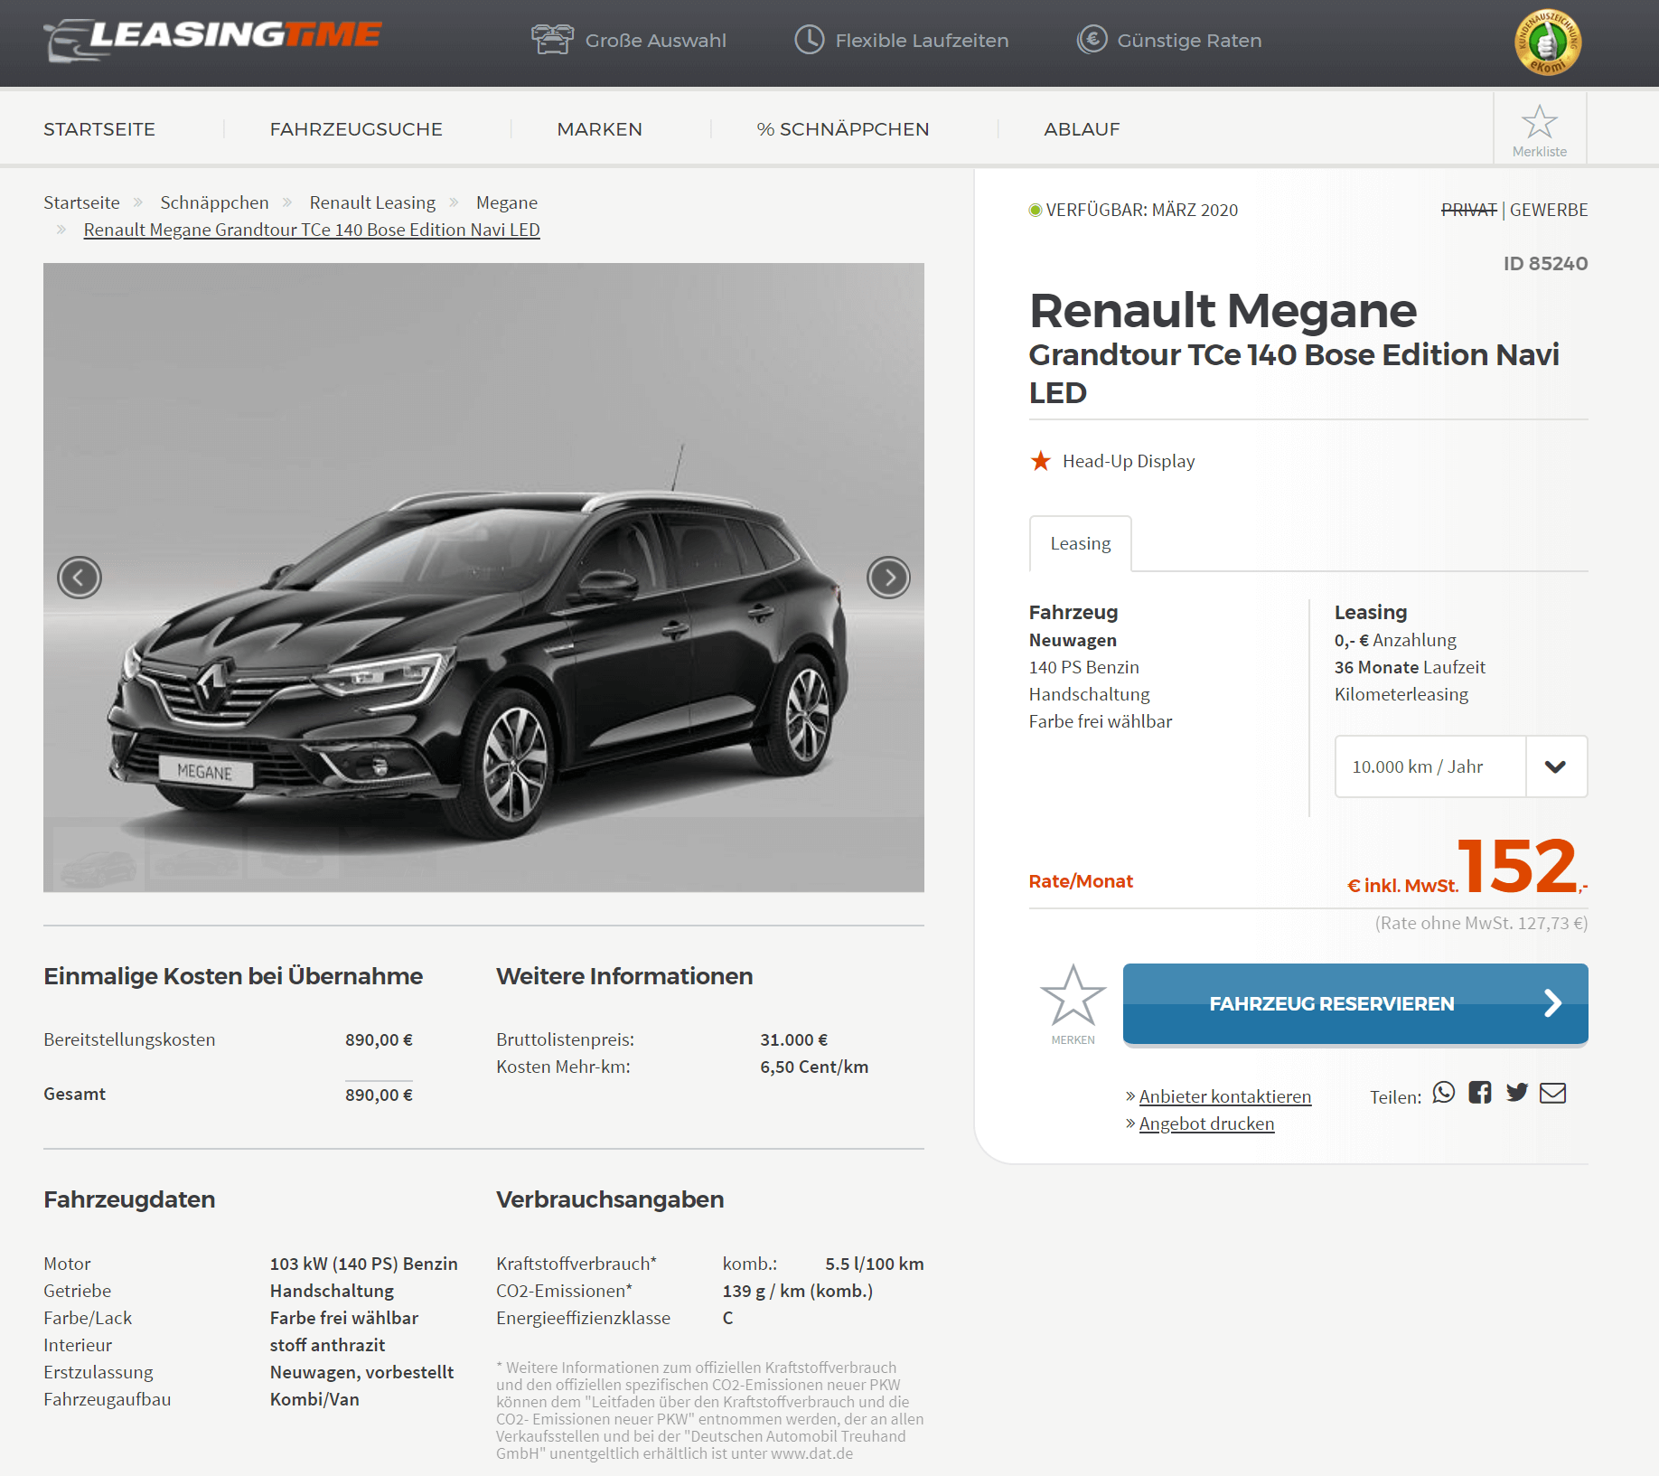Click the Neuwagen, vorbestellt value
The image size is (1659, 1476).
tap(361, 1372)
